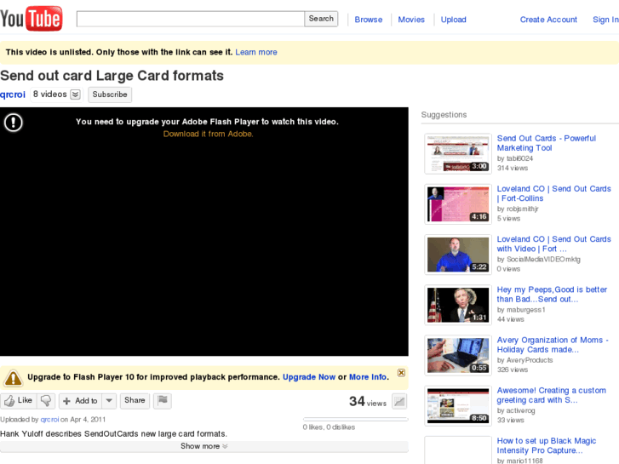The height and width of the screenshot is (464, 619).
Task: Open Avery Organization of Moms thumbnail
Action: click(458, 355)
